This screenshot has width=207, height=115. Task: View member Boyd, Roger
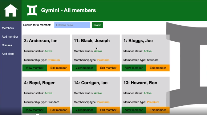pos(35,110)
